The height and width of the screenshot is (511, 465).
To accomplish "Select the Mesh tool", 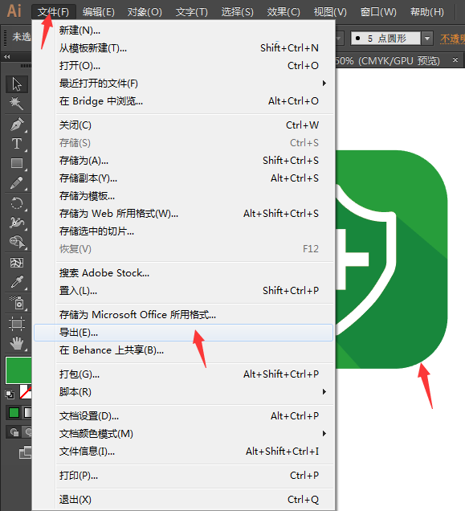I will pyautogui.click(x=17, y=263).
